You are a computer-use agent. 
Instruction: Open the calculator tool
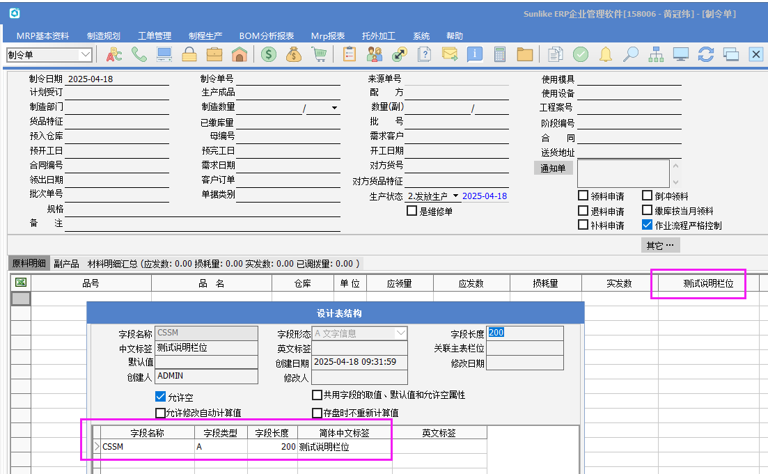[499, 54]
